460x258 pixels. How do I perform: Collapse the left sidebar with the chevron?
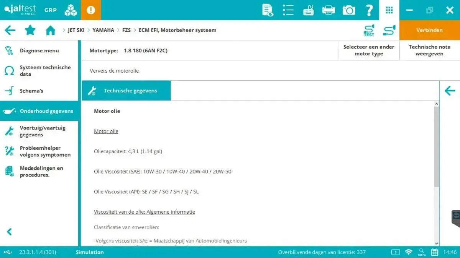point(8,232)
